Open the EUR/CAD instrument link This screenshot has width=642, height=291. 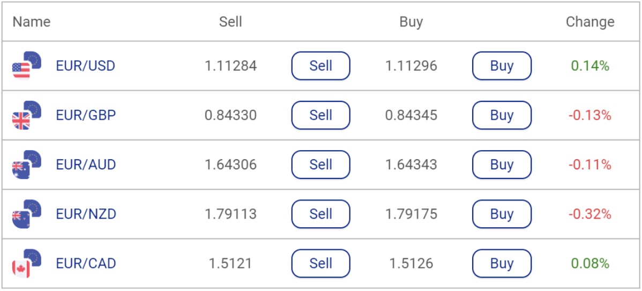[x=86, y=264]
